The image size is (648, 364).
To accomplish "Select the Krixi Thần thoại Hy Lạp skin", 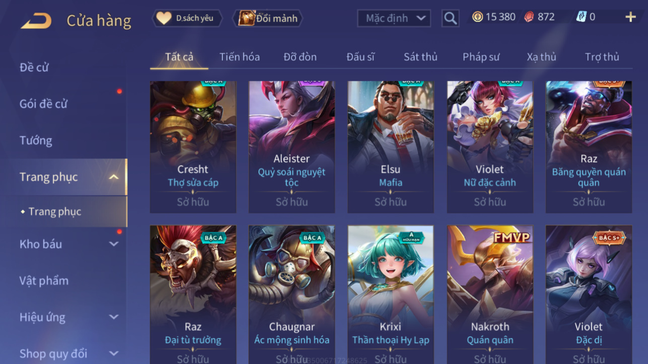I will (x=391, y=295).
